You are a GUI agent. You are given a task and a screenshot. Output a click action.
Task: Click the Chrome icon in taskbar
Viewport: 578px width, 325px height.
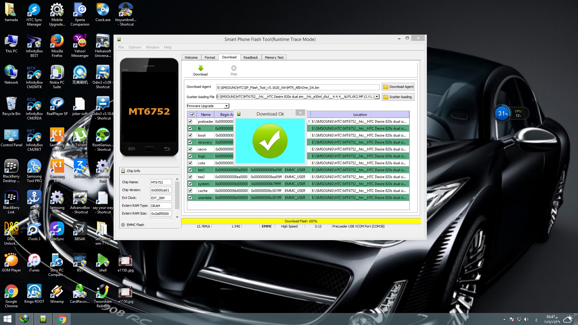(x=62, y=319)
